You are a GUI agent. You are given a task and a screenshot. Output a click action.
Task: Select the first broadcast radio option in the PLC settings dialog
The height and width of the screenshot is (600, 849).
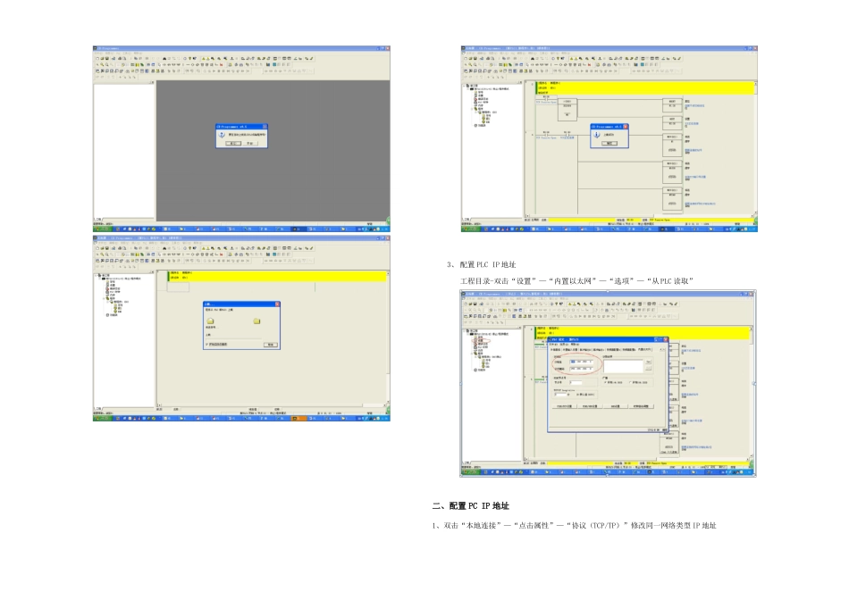(x=605, y=382)
